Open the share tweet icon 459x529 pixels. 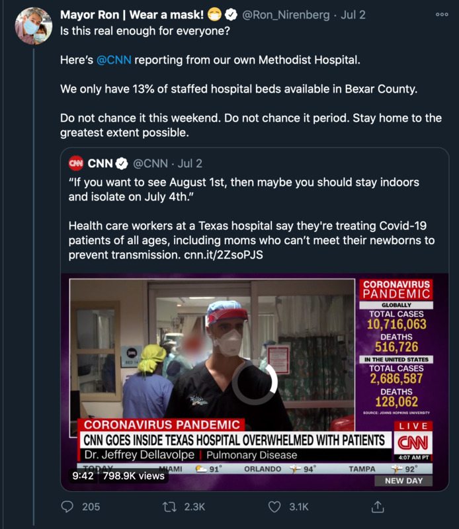(x=378, y=507)
